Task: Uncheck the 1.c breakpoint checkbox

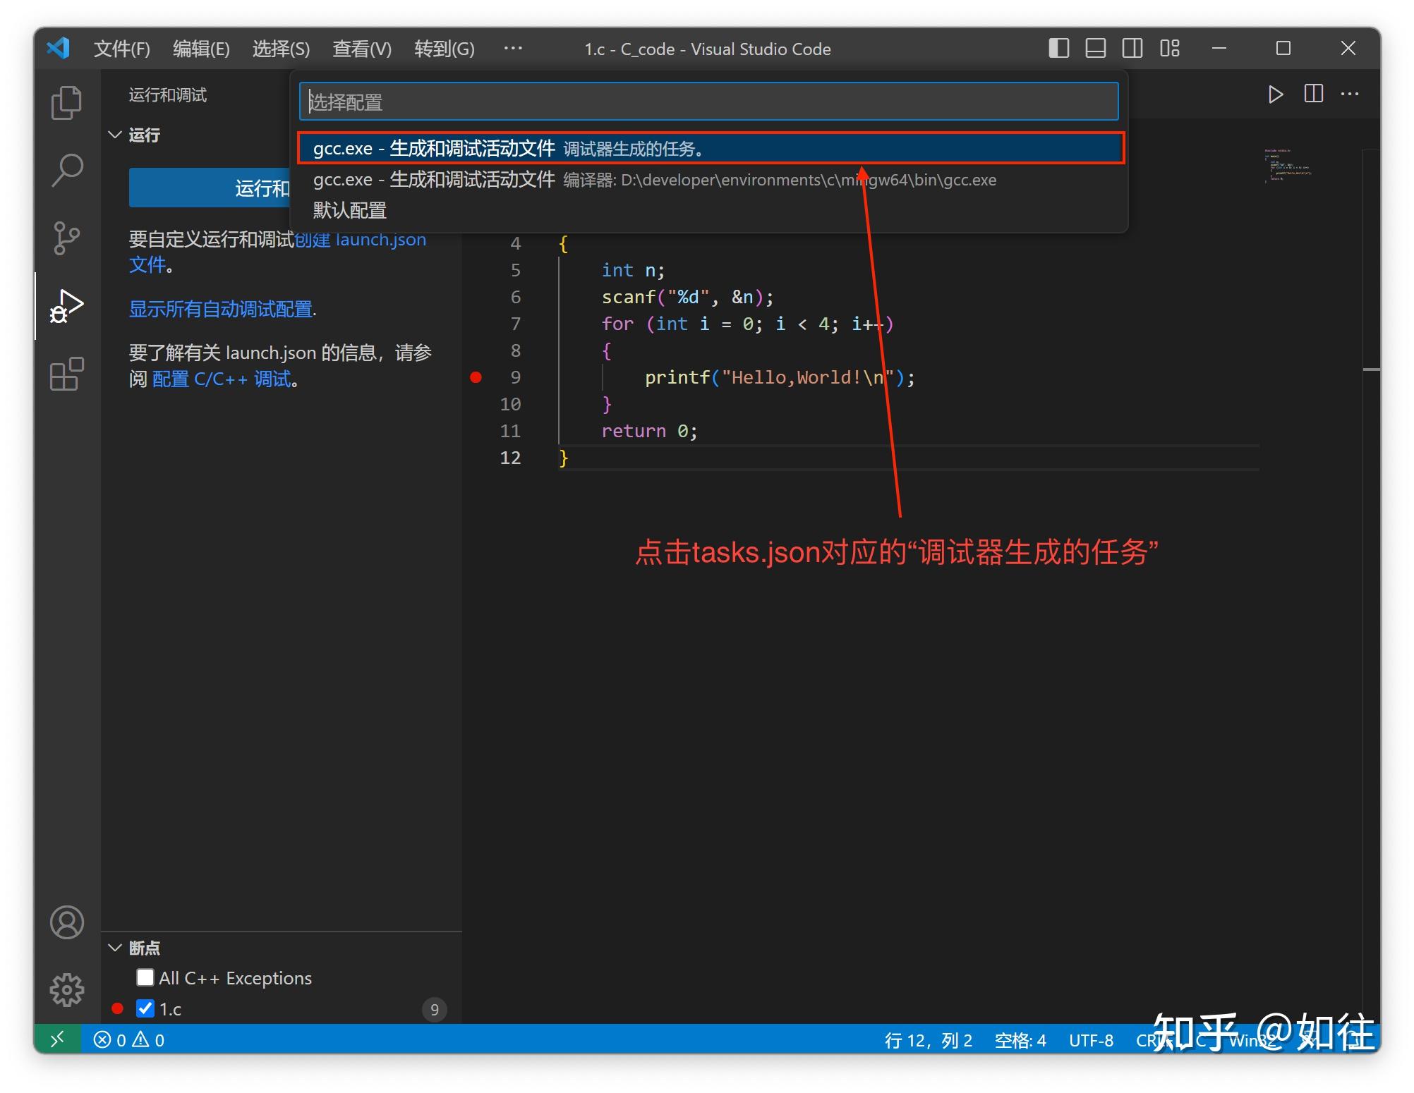Action: tap(145, 1008)
